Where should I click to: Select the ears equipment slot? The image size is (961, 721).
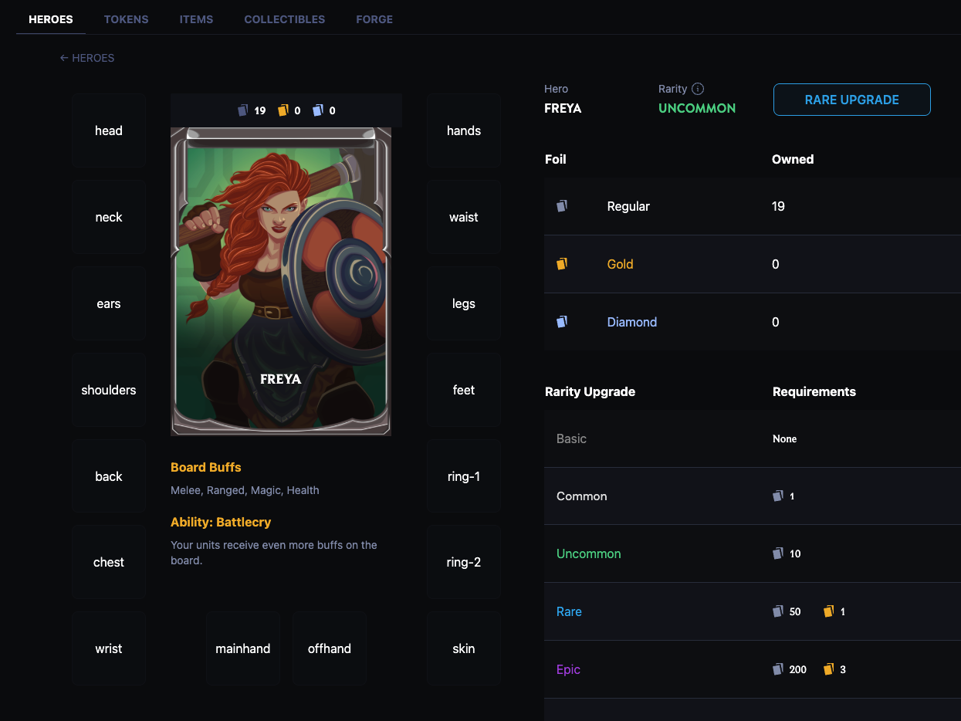[109, 303]
